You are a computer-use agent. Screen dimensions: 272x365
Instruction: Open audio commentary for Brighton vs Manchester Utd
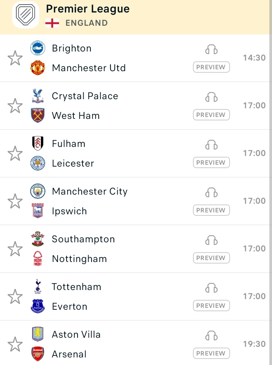point(211,49)
